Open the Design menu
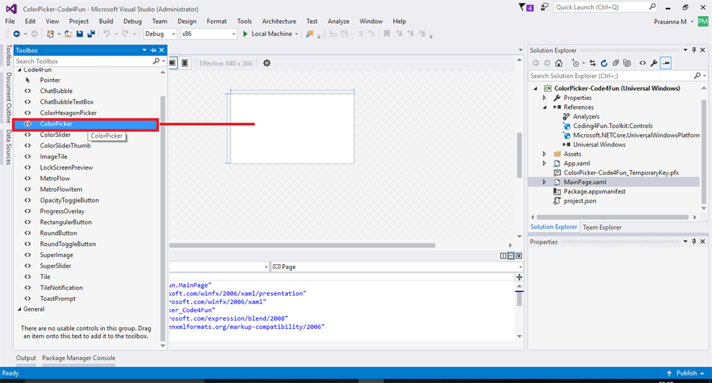 [x=187, y=22]
